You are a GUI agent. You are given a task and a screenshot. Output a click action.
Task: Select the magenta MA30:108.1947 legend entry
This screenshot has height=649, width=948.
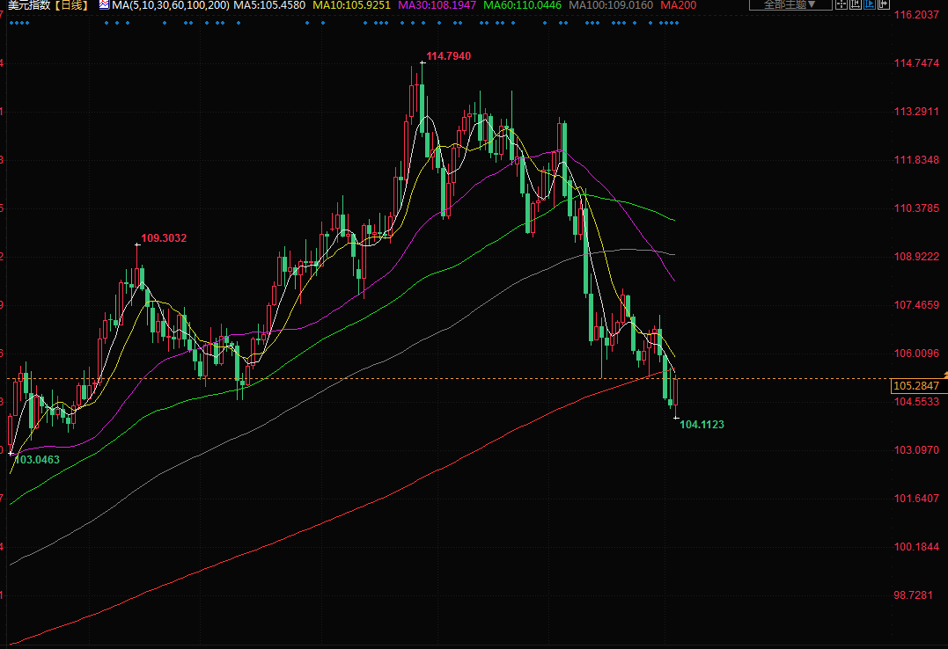[437, 5]
